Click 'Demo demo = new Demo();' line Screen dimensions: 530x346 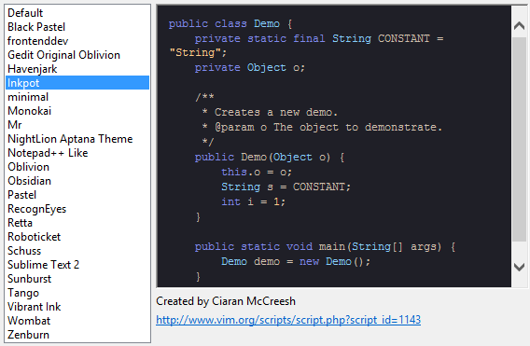[296, 261]
